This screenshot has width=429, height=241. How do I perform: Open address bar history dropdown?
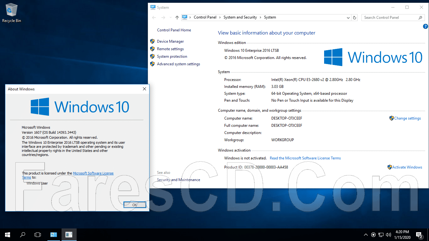click(348, 18)
